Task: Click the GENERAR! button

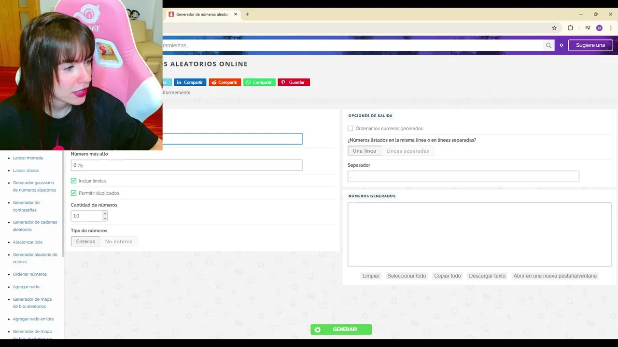Action: click(341, 330)
